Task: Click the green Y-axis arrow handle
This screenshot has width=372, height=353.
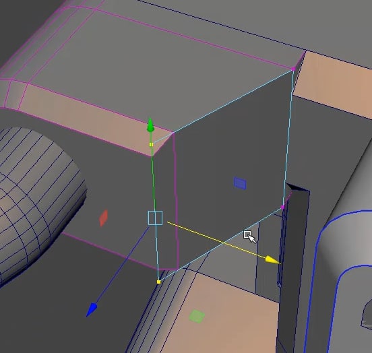Action: tap(150, 125)
